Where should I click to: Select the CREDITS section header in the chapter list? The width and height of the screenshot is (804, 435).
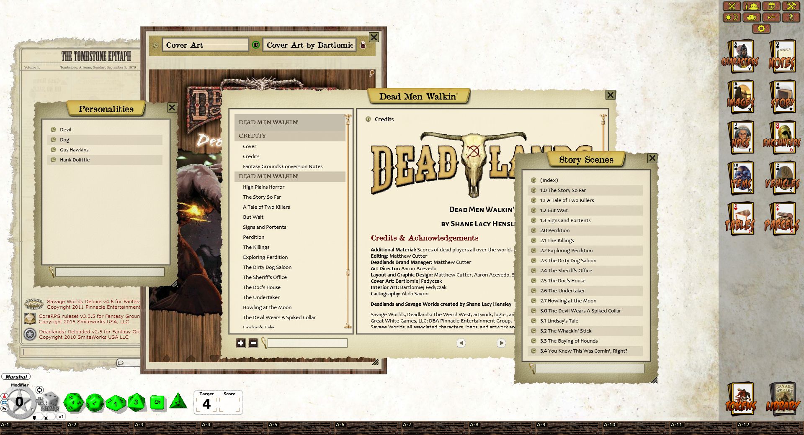tap(252, 136)
